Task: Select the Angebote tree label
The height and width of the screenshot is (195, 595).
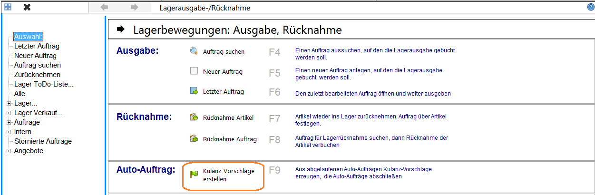Action: 29,151
